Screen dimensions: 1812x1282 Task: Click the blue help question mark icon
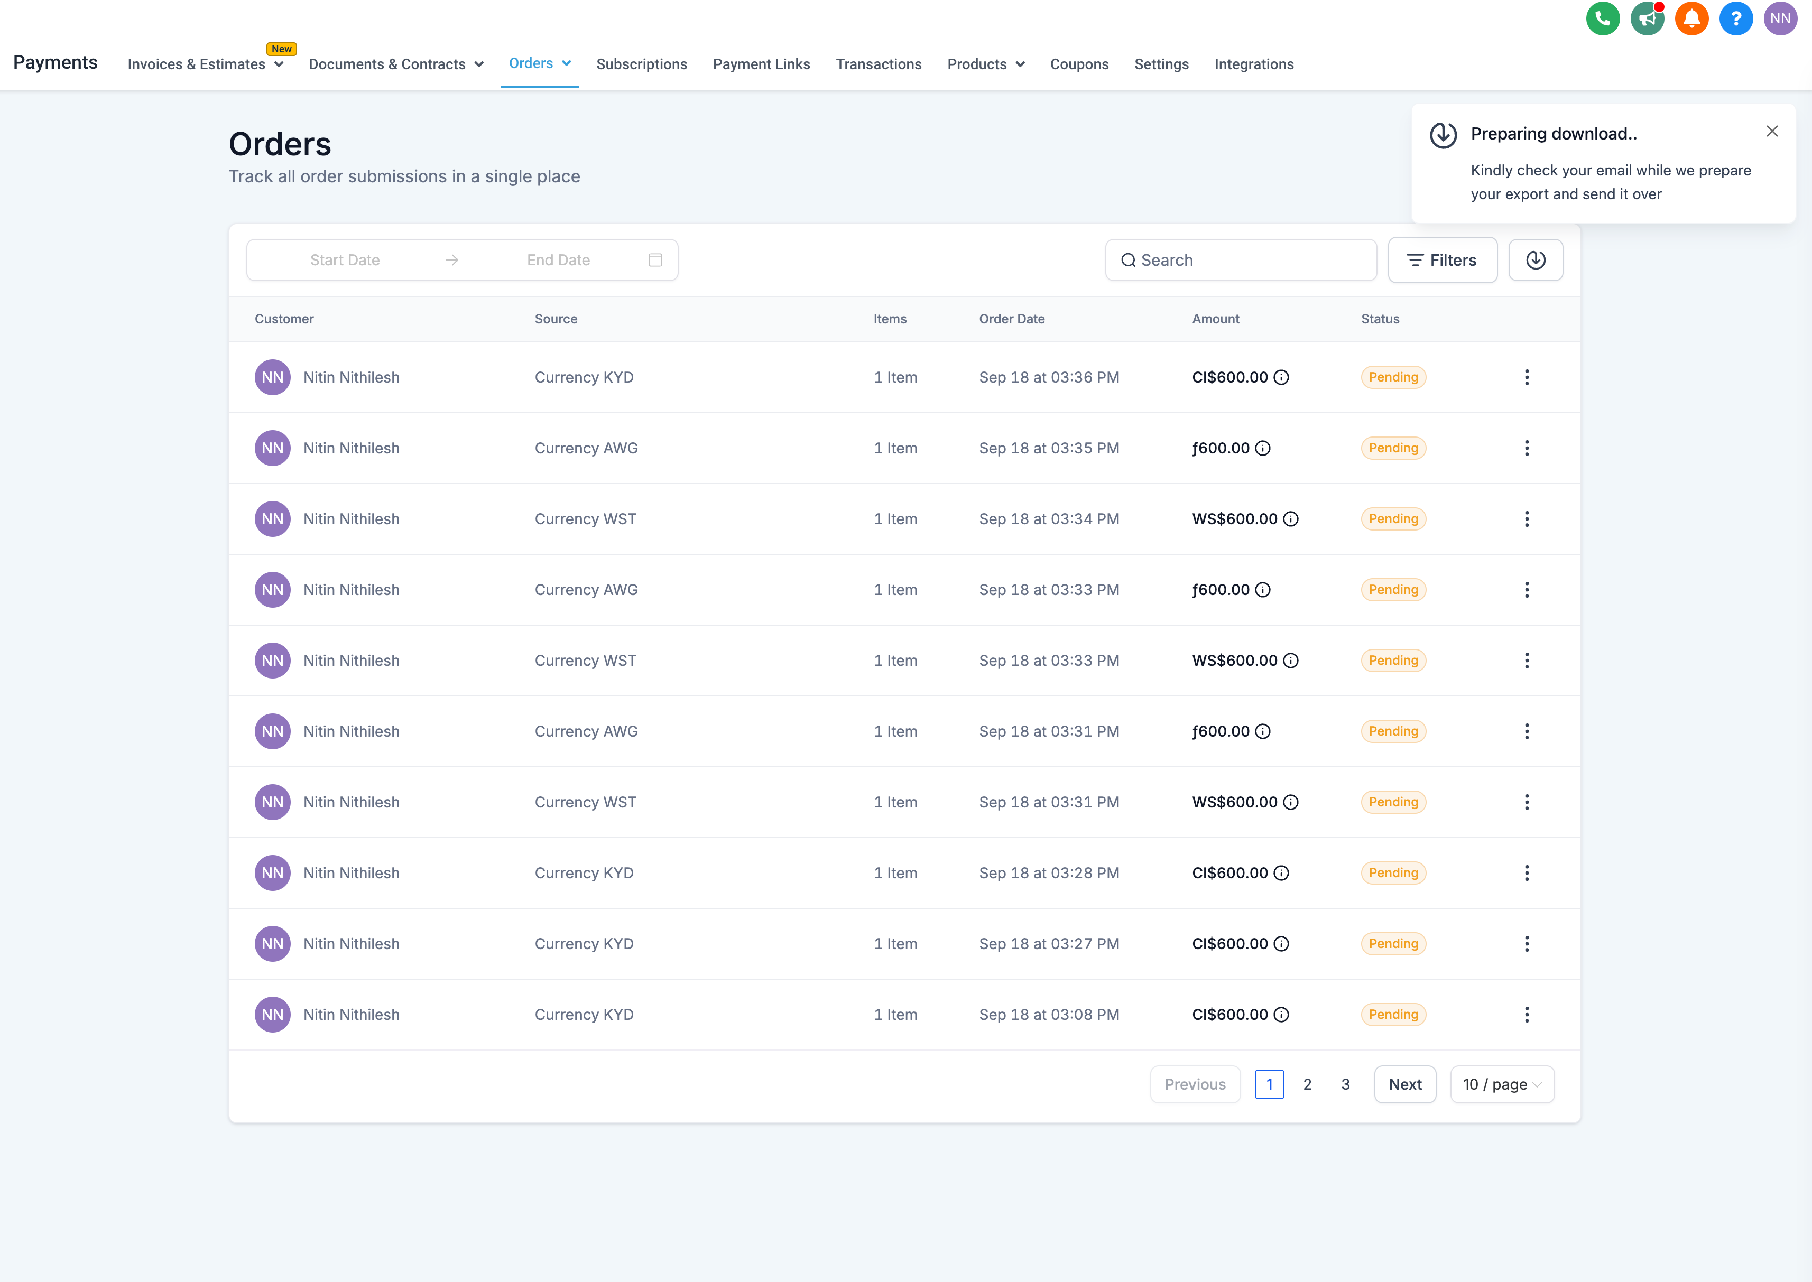point(1735,19)
